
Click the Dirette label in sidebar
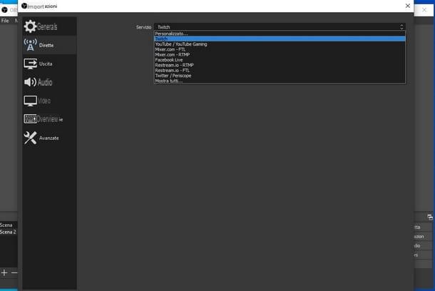point(46,45)
